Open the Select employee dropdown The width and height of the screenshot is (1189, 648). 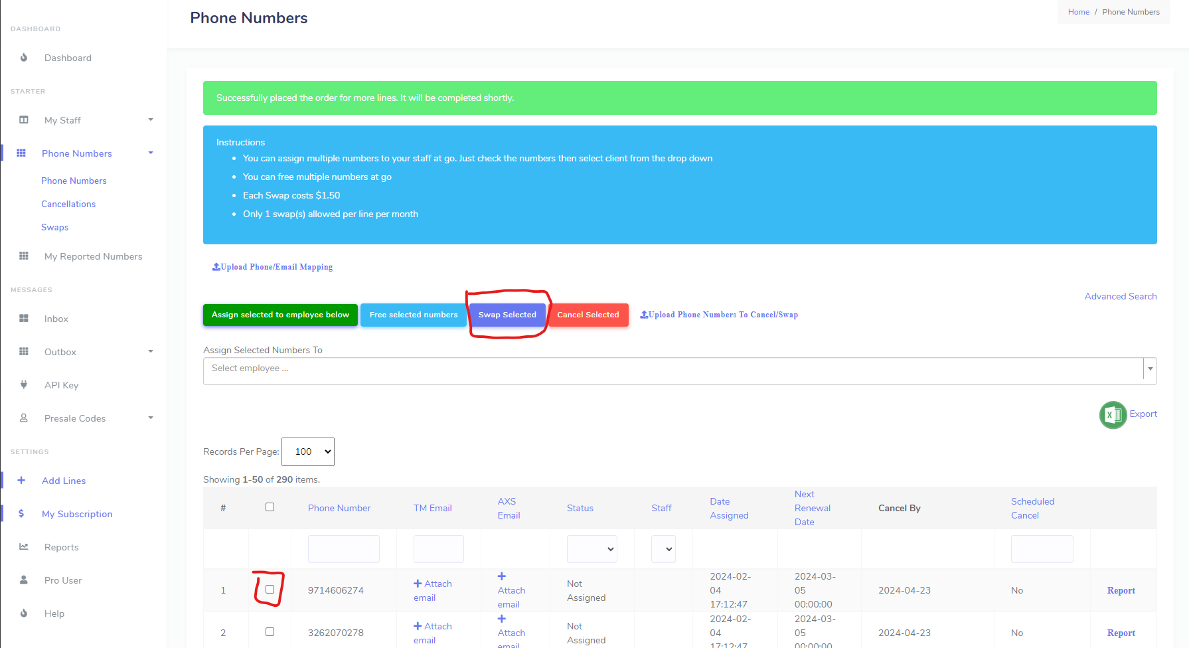[x=680, y=371]
